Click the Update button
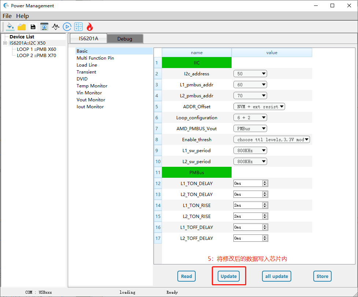This screenshot has height=297, width=358. click(x=229, y=276)
